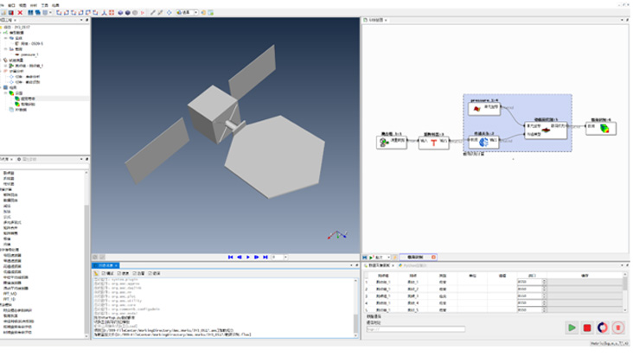Open the combo box dropdown in top toolbar

coord(195,13)
